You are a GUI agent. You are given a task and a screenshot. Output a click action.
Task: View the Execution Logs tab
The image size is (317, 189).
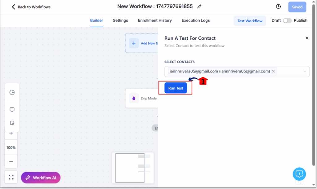[x=196, y=20]
